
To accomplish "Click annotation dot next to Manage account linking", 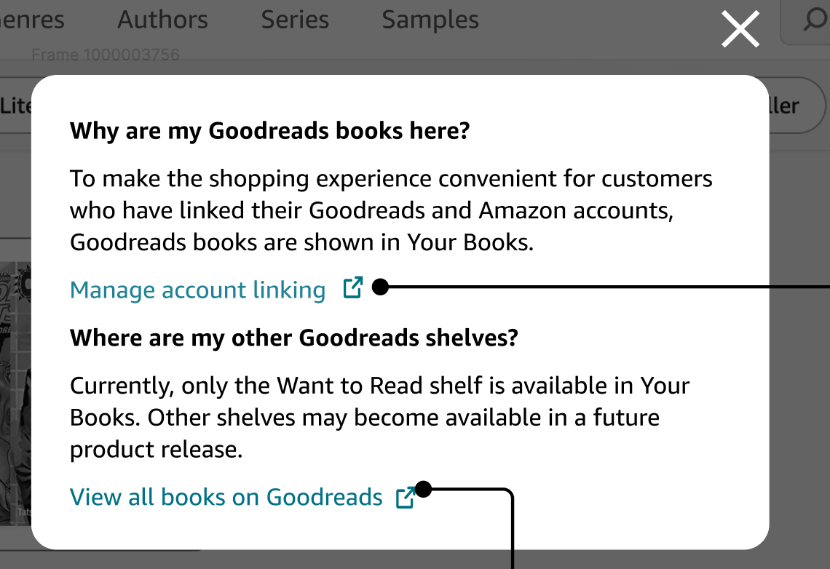I will click(x=379, y=287).
